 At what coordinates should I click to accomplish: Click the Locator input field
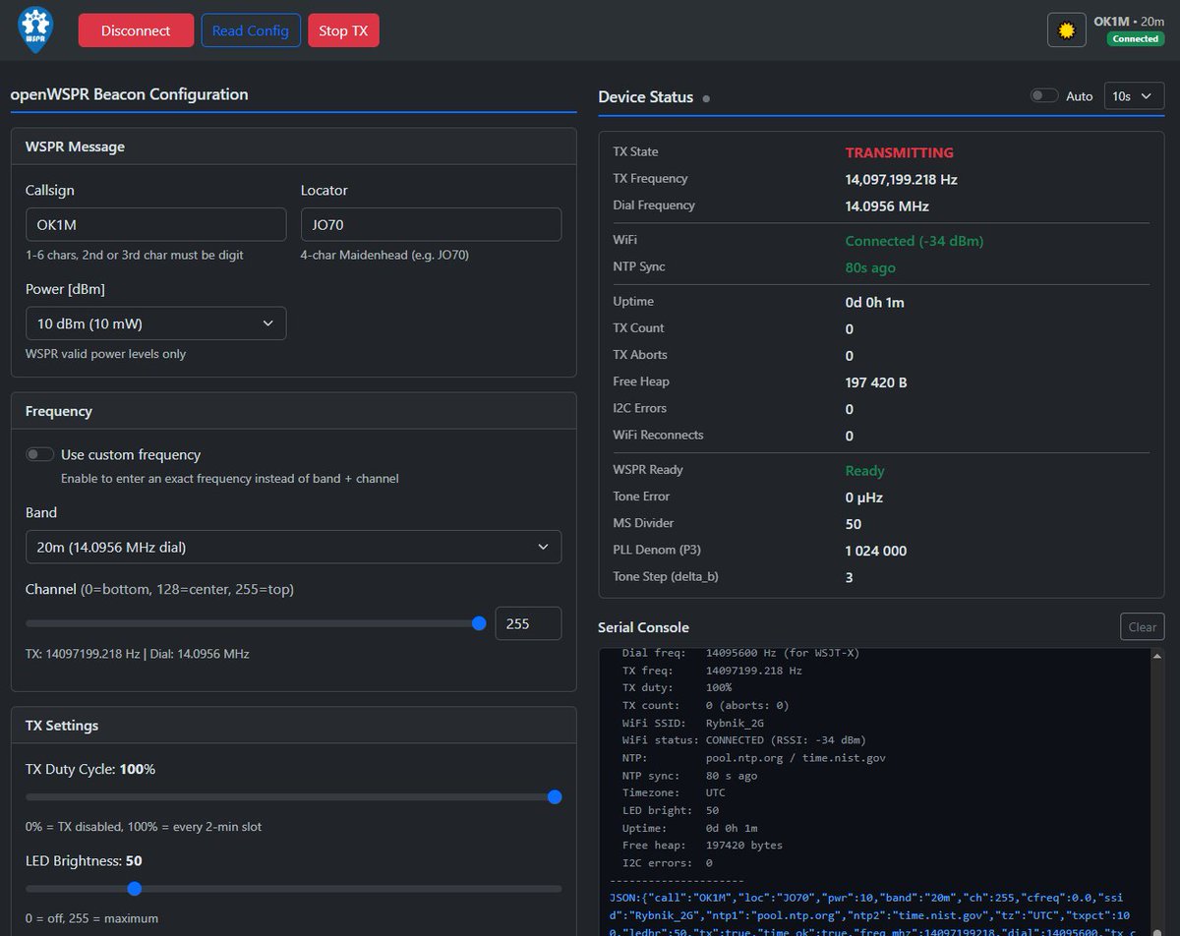[x=431, y=224]
